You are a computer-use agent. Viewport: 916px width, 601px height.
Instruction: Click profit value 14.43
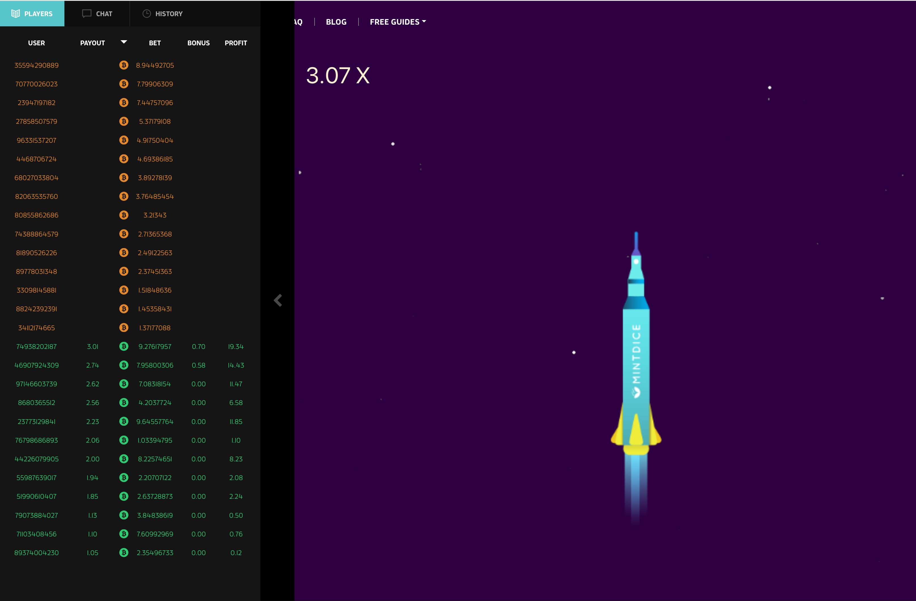[x=236, y=365]
